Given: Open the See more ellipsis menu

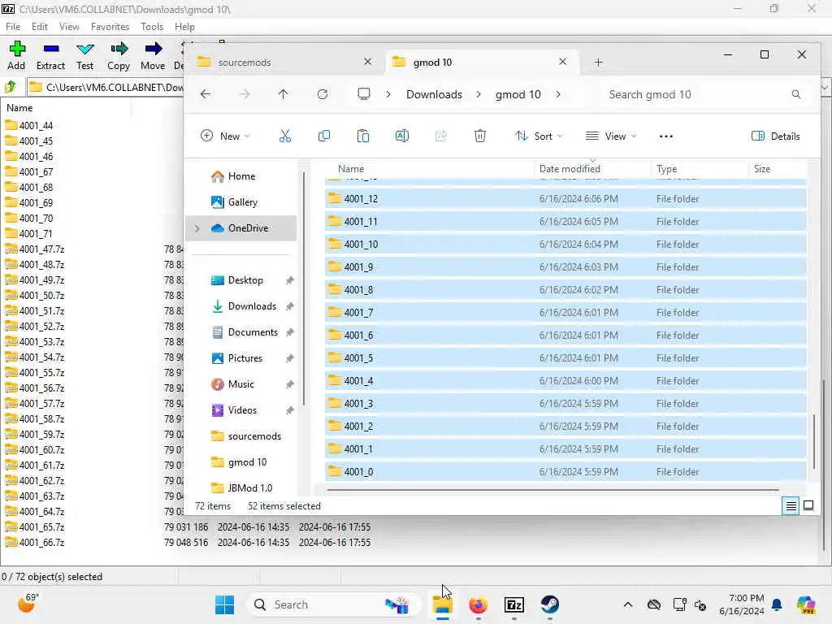Looking at the screenshot, I should (666, 136).
